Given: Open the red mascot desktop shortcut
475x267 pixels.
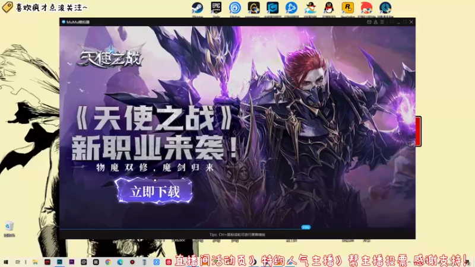Looking at the screenshot, I should (366, 8).
